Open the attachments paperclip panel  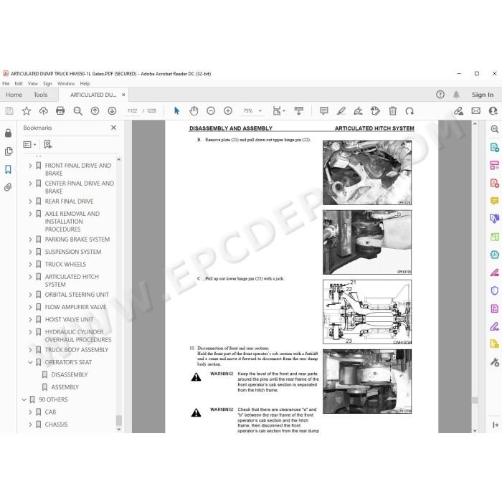[x=9, y=187]
